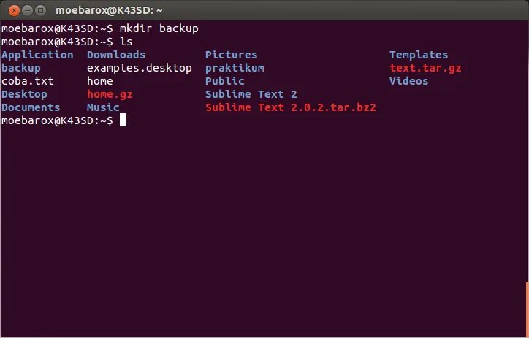Viewport: 529px width, 338px height.
Task: Click the examples.desktop file name
Action: (x=140, y=68)
